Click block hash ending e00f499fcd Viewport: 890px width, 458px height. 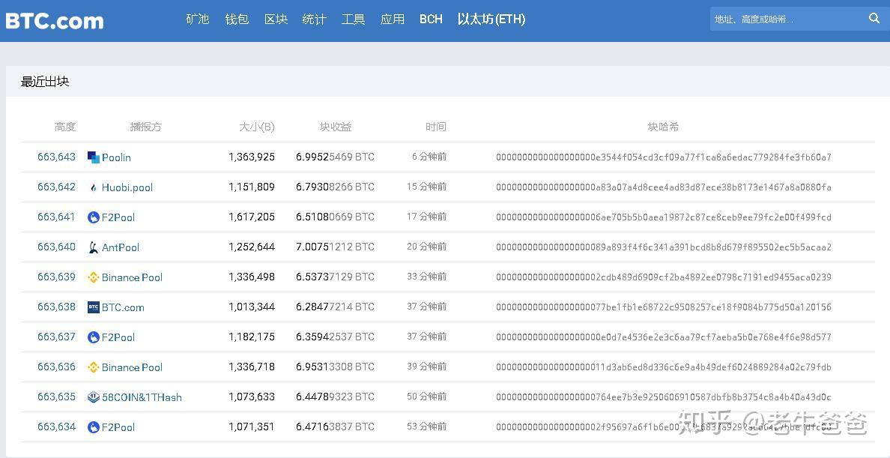click(x=664, y=217)
